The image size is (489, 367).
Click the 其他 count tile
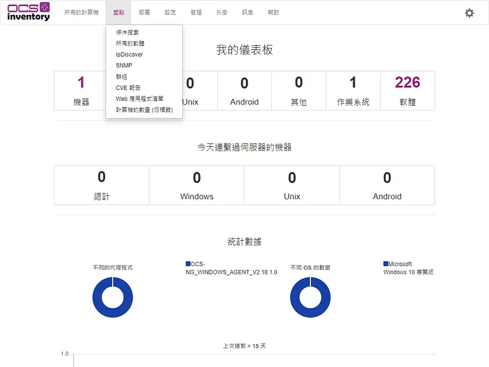pos(299,91)
